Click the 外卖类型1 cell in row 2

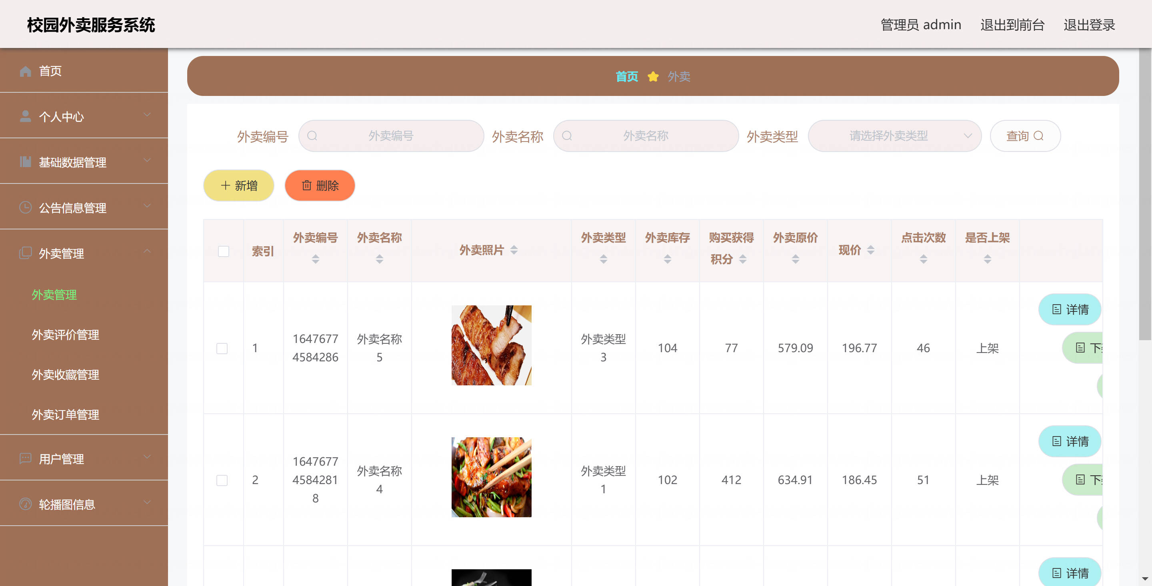[603, 480]
